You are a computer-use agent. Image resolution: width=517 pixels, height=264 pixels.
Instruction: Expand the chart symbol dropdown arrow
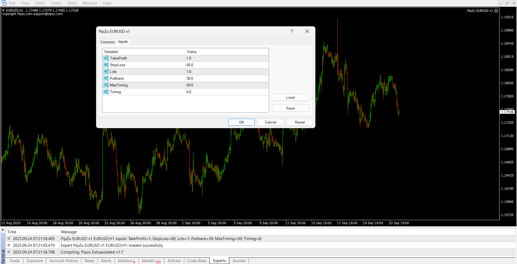[4, 10]
